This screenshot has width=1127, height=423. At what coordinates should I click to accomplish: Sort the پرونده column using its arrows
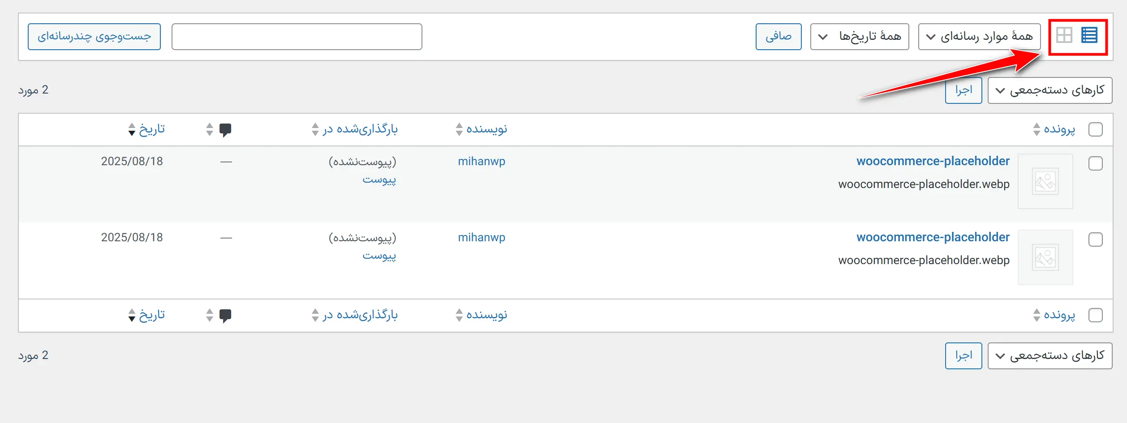click(x=1036, y=129)
